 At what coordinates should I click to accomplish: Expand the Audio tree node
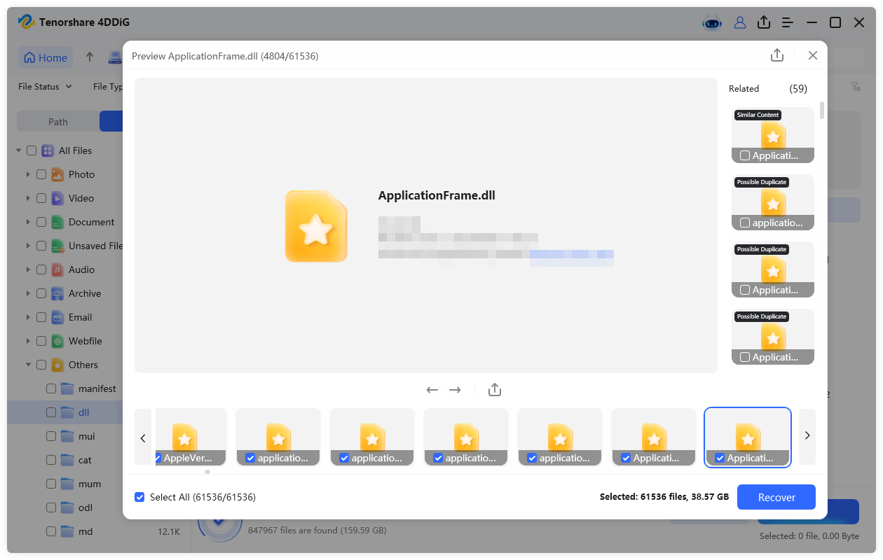coord(28,269)
